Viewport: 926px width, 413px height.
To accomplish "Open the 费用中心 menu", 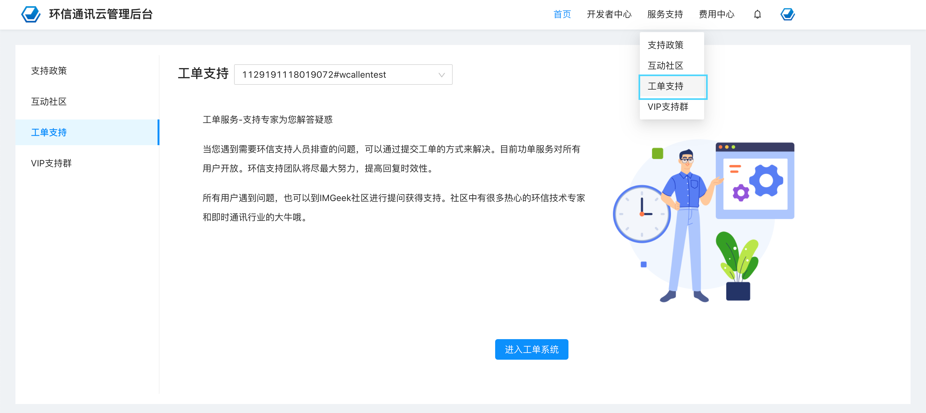I will point(716,14).
